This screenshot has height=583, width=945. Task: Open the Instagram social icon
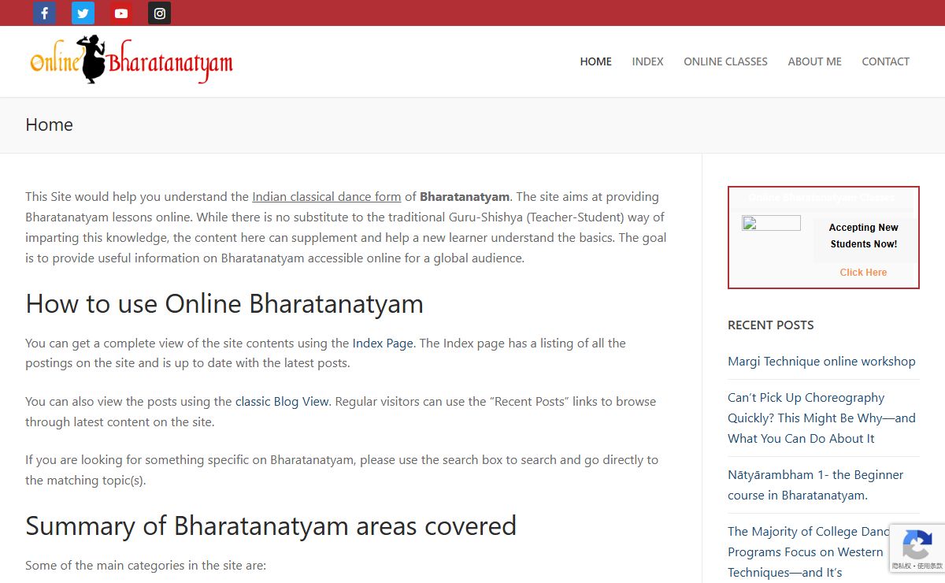[x=160, y=13]
